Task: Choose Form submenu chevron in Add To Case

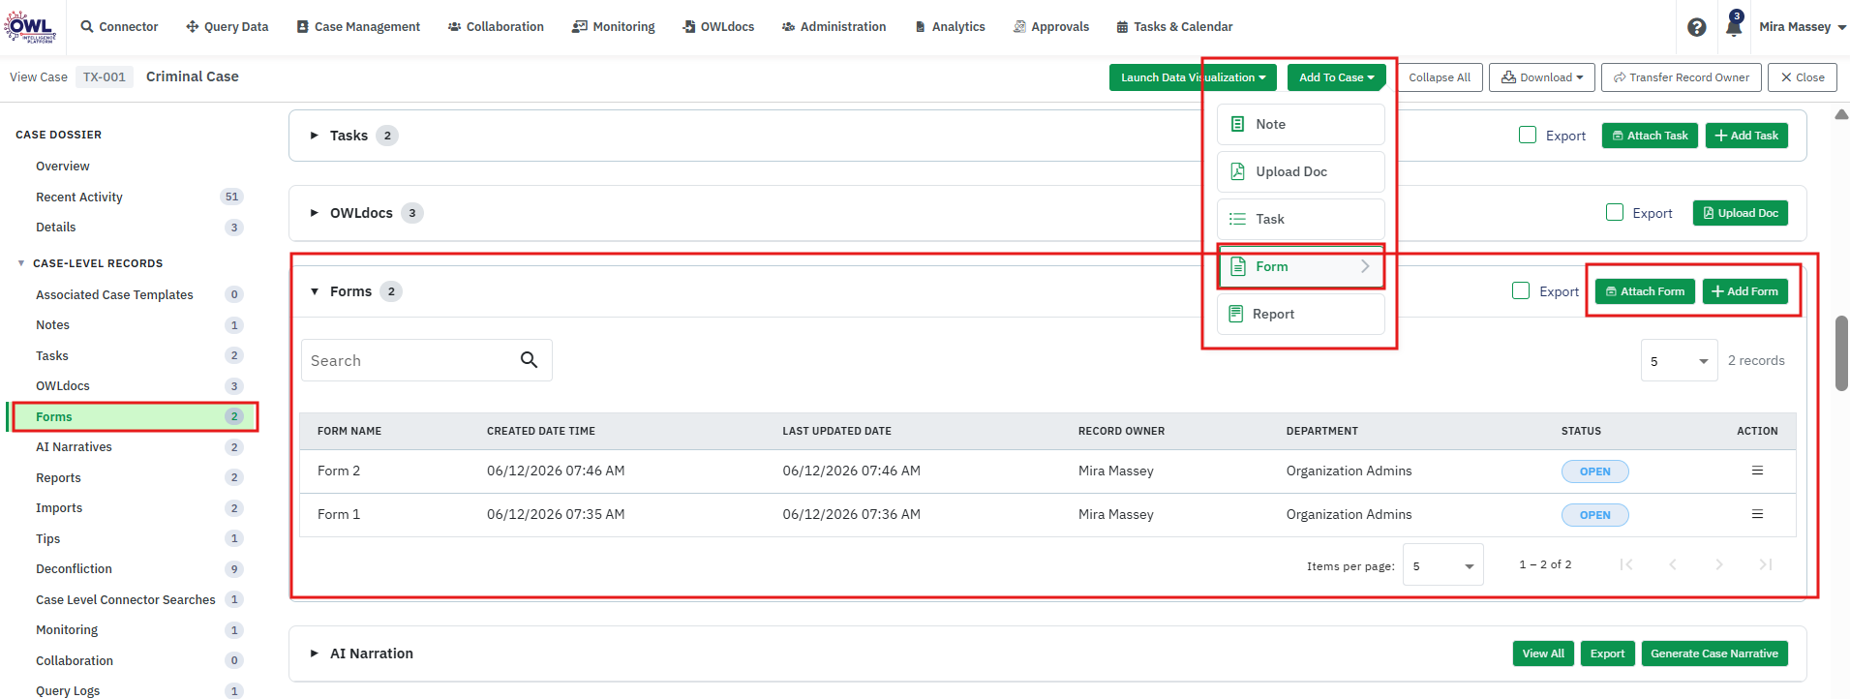Action: click(1365, 266)
